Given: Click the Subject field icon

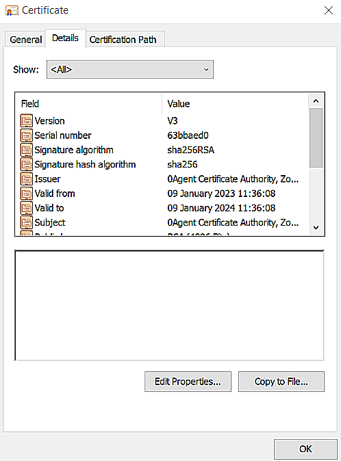Looking at the screenshot, I should 27,222.
